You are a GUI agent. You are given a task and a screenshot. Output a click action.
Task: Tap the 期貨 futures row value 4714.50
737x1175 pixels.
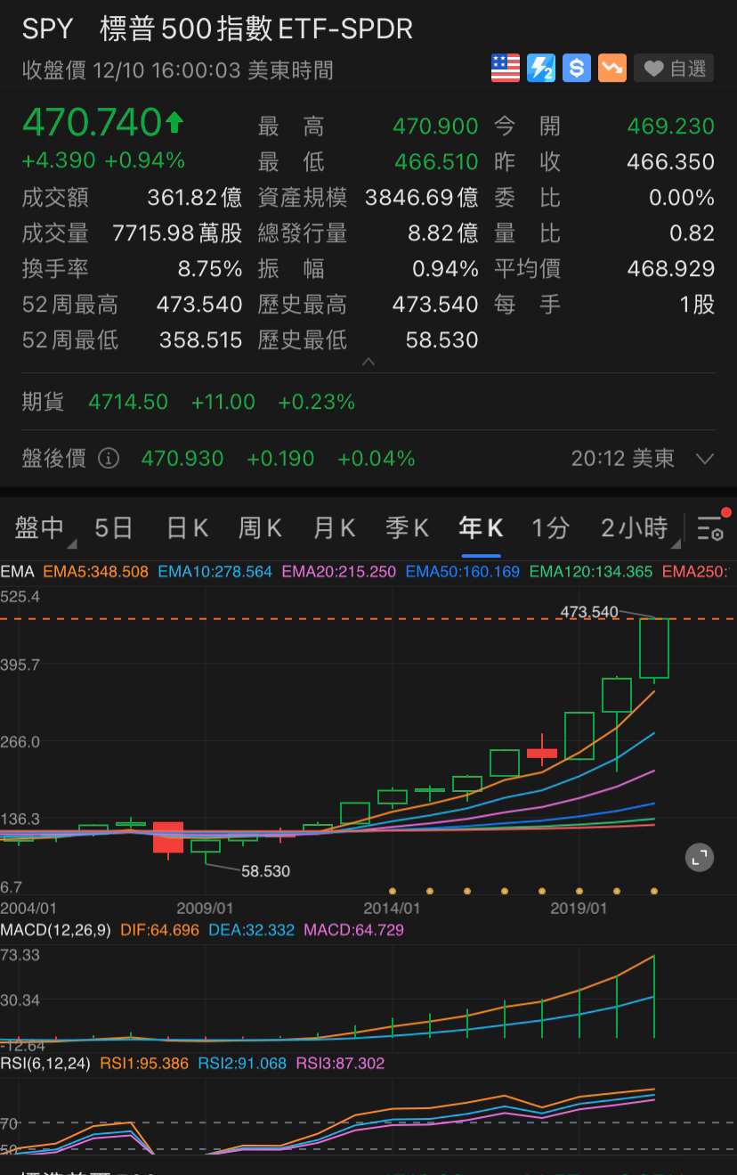[128, 402]
